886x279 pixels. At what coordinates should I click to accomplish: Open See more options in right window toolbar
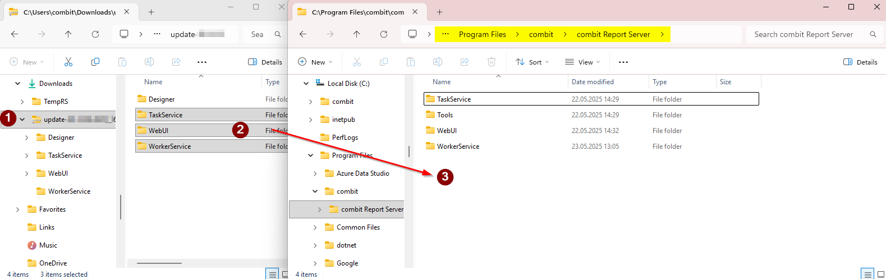point(623,62)
